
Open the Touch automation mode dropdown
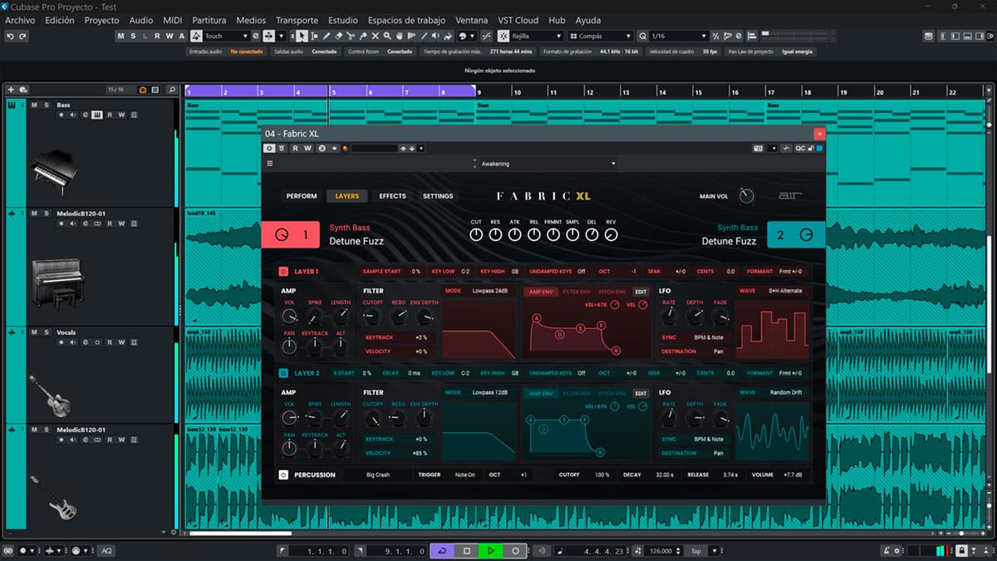[226, 36]
